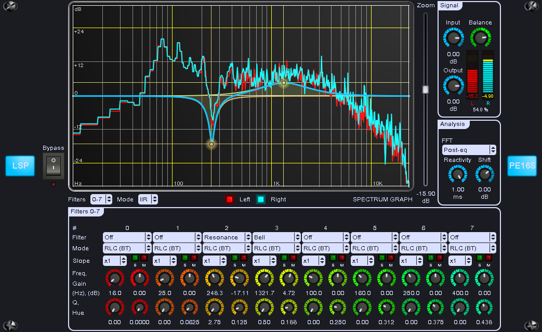
Task: Click the graph Zoom slider handle
Action: [426, 90]
